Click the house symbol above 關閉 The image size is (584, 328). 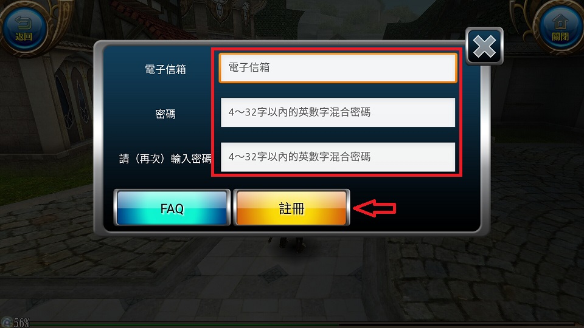tap(560, 22)
